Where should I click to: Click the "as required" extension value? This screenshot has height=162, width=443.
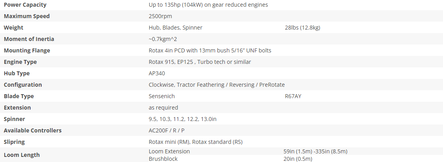(163, 108)
